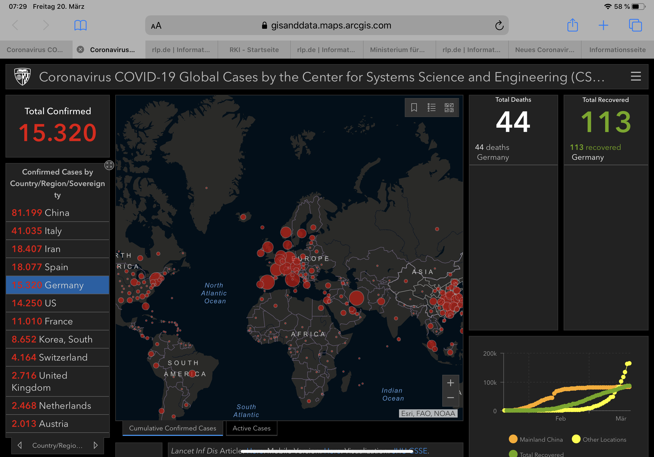Open the Ministerium für... tab
This screenshot has width=654, height=457.
[399, 50]
